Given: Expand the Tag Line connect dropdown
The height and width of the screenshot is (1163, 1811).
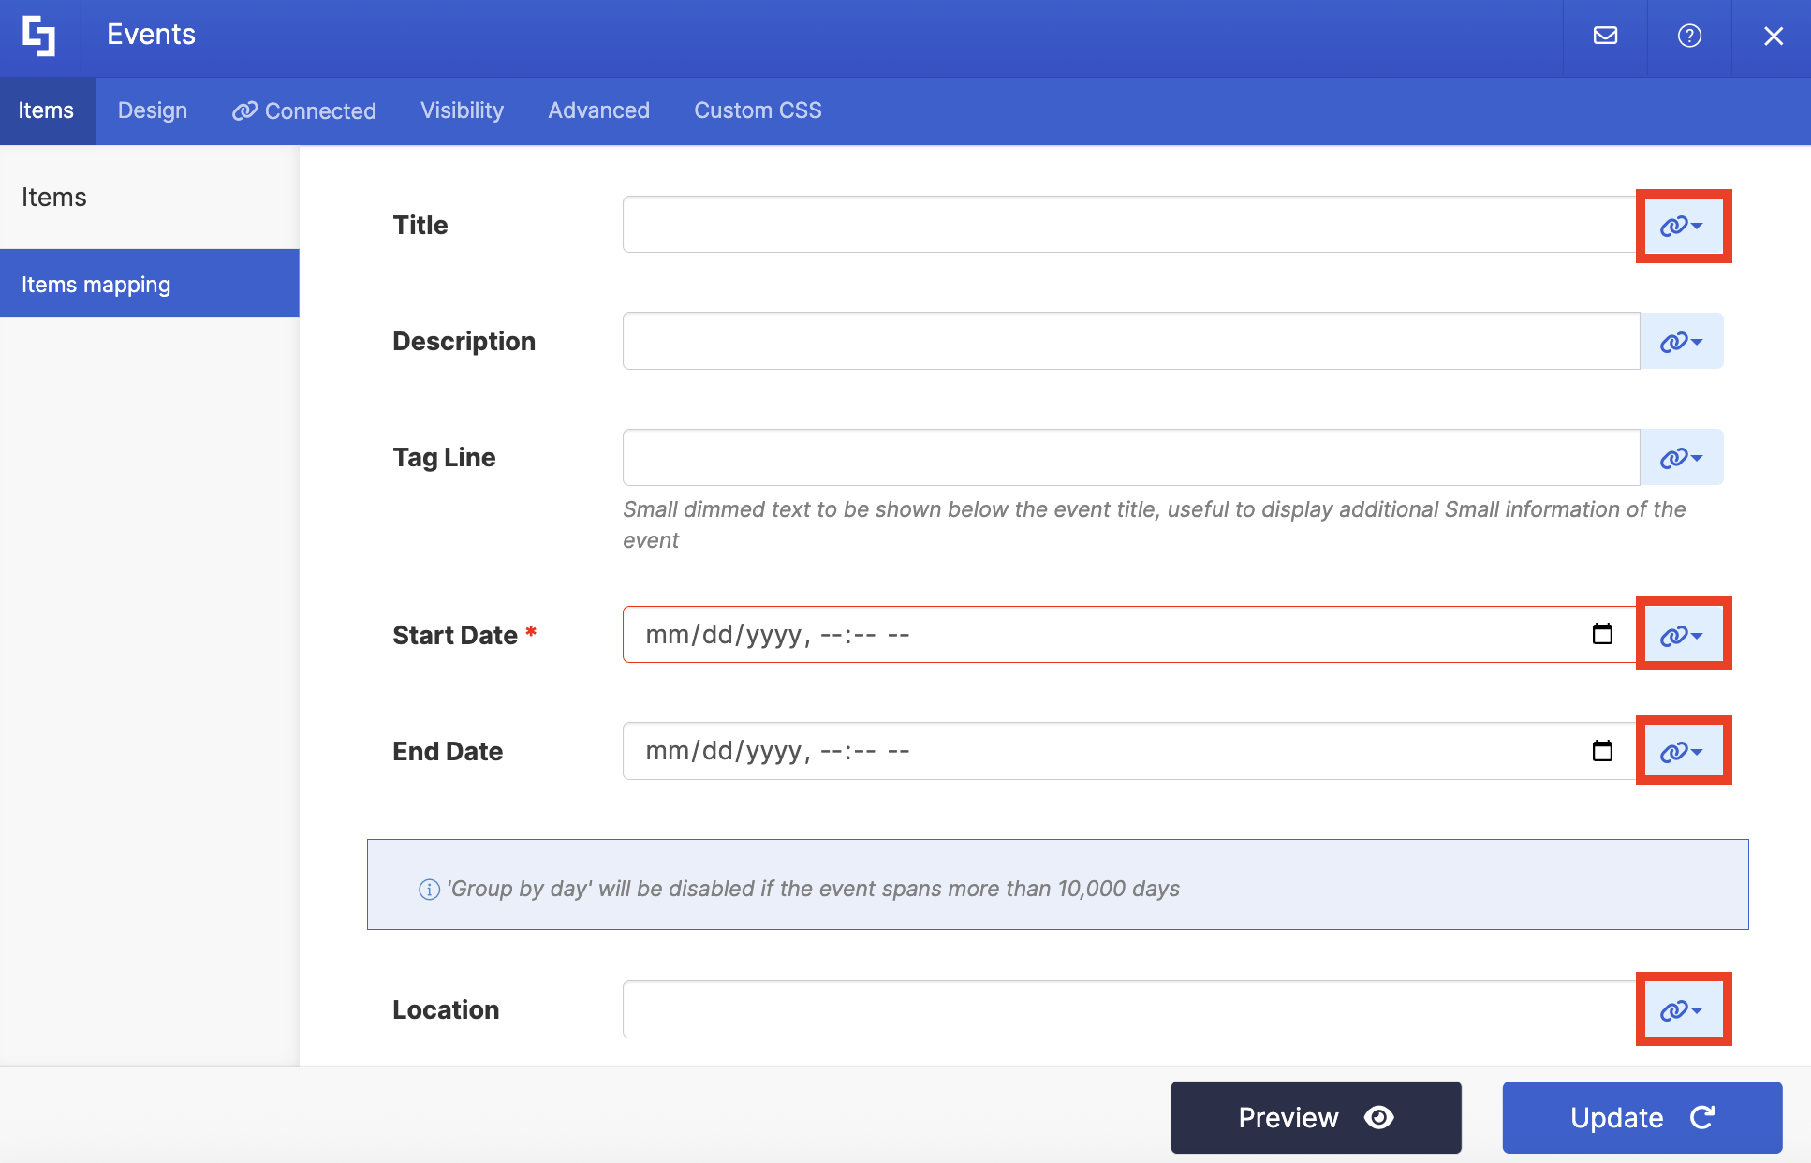Looking at the screenshot, I should tap(1682, 458).
